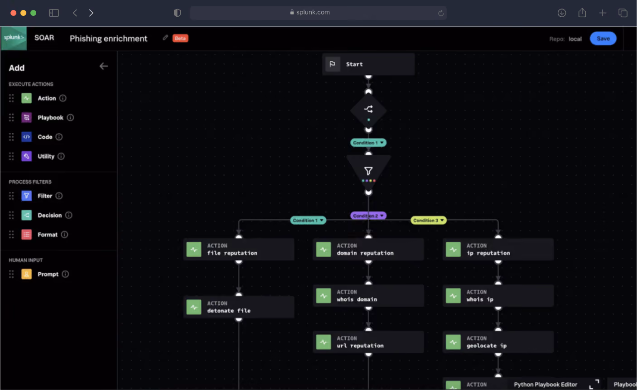Edit playbook name with pencil icon
This screenshot has height=390, width=637.
coord(165,38)
